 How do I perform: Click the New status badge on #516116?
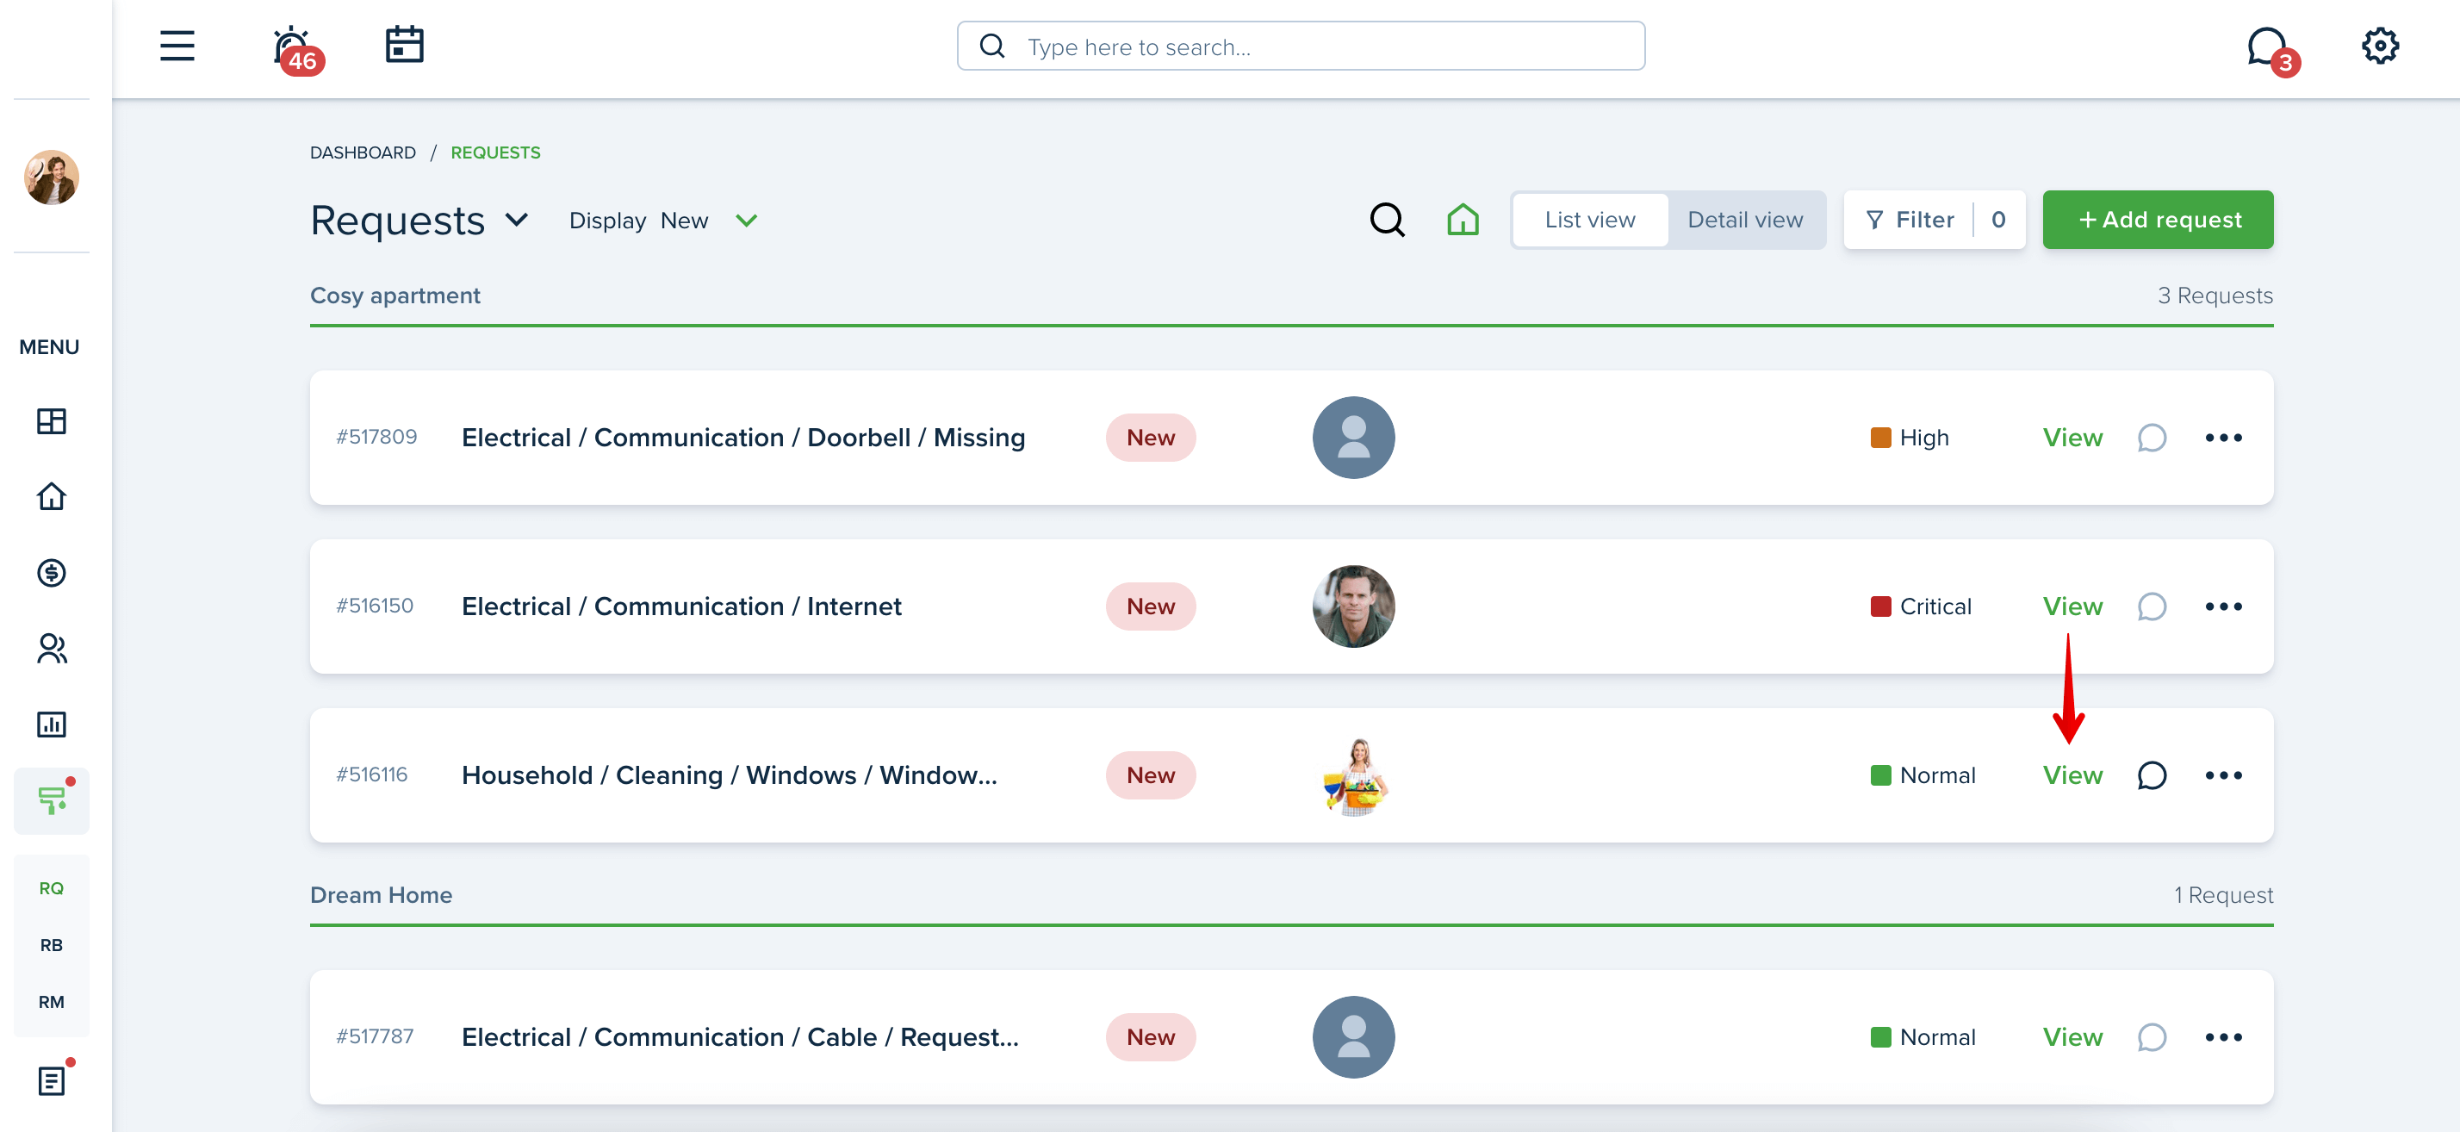click(1150, 775)
